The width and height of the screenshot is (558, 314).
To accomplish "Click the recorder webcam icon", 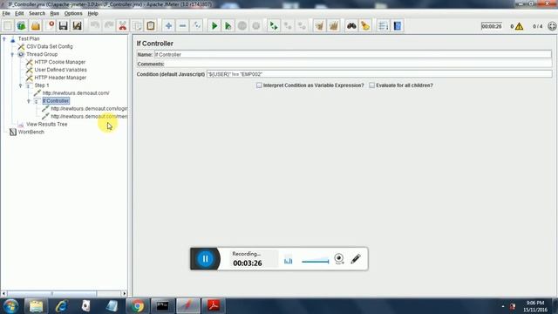I will coord(339,259).
